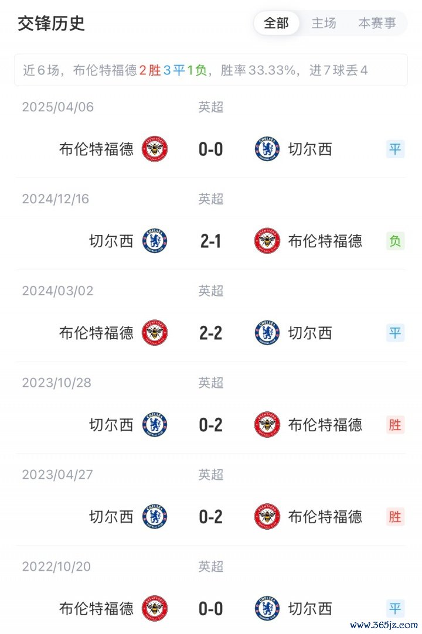Click the 负 result badge
Viewport: 422px width, 634px height.
click(396, 241)
